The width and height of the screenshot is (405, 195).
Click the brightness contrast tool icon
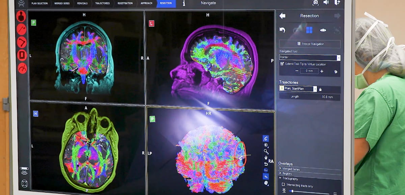pyautogui.click(x=266, y=145)
